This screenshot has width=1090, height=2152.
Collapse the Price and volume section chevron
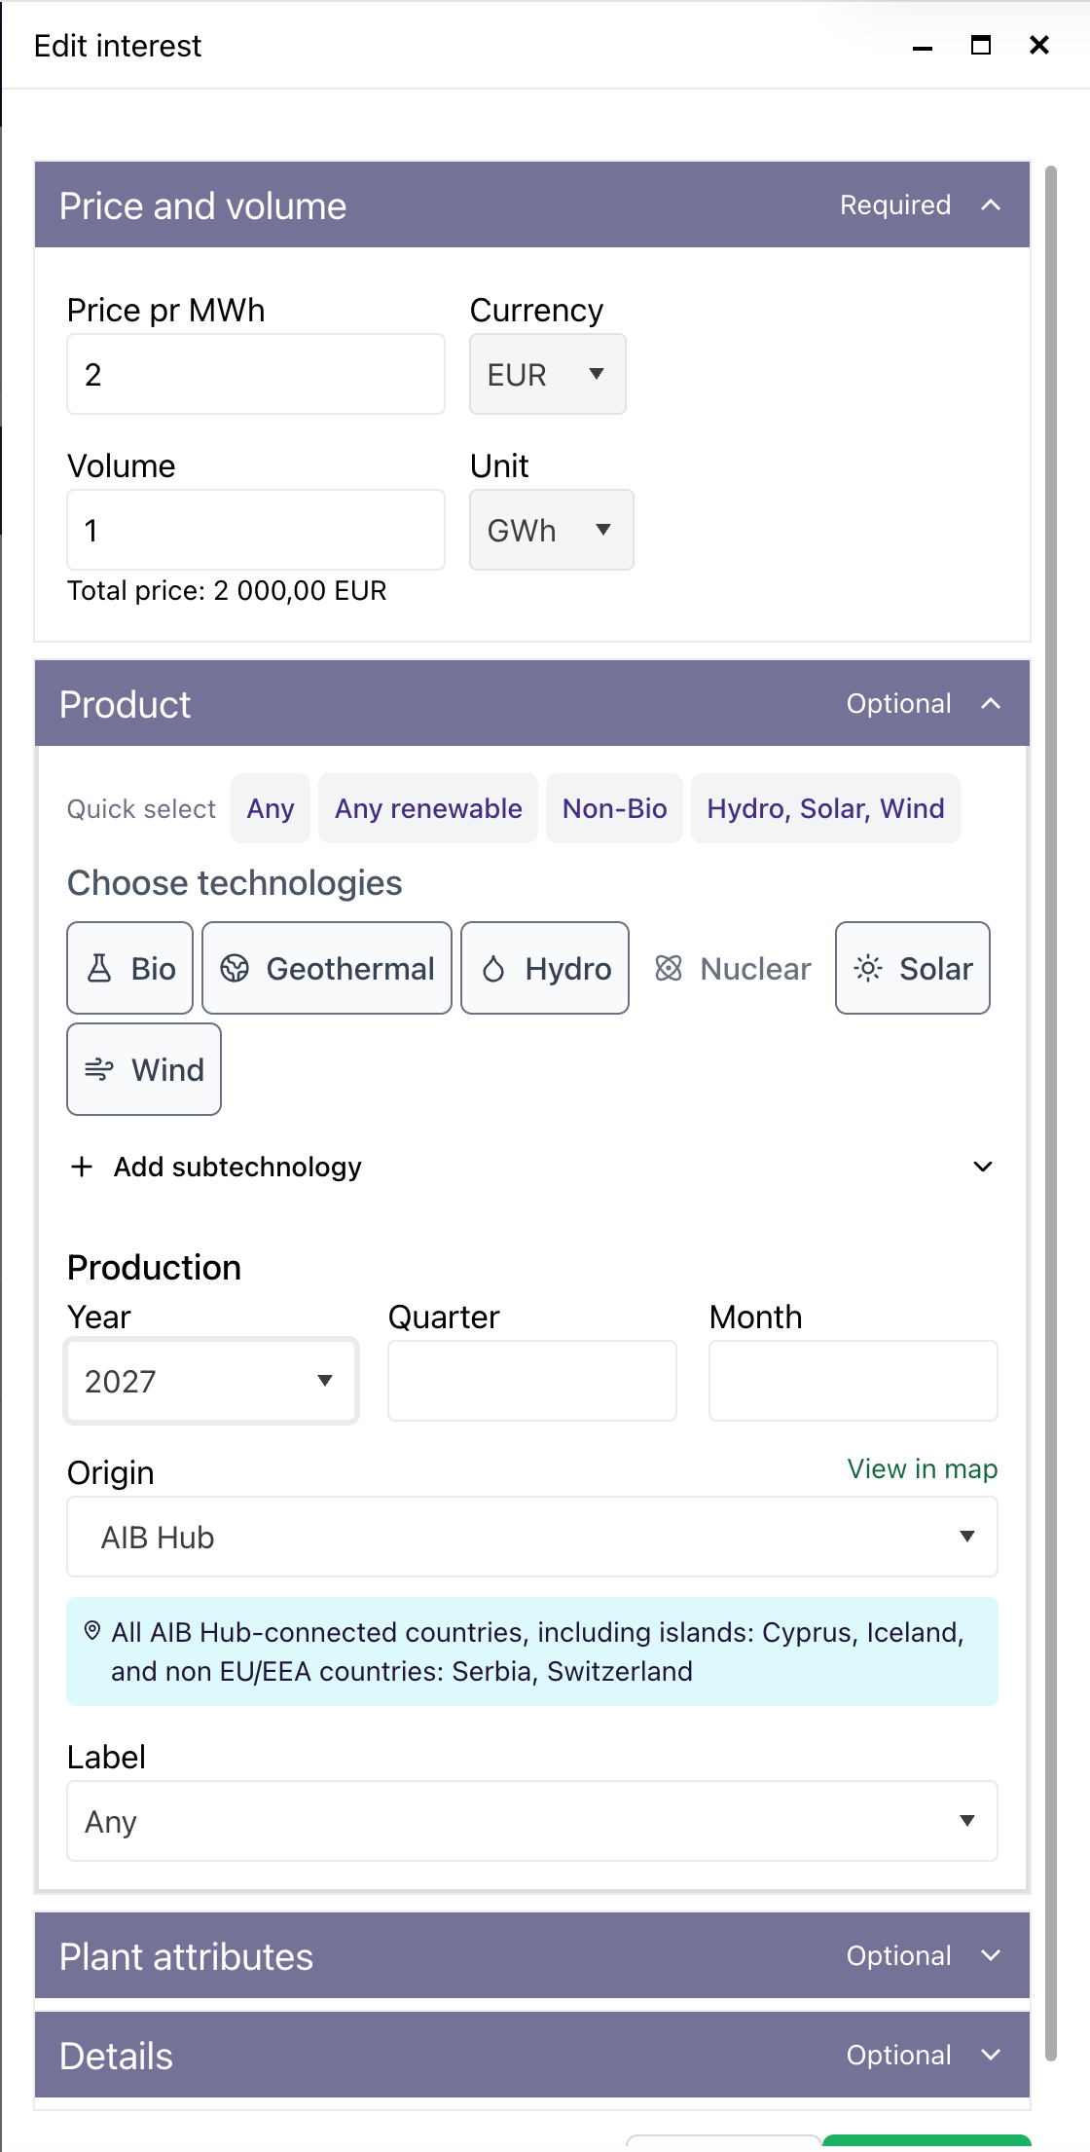991,205
